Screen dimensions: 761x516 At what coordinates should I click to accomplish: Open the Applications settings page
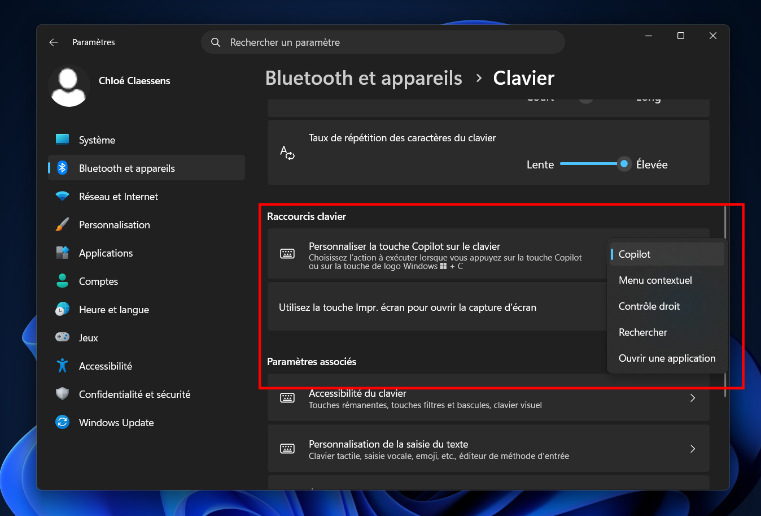(x=147, y=253)
